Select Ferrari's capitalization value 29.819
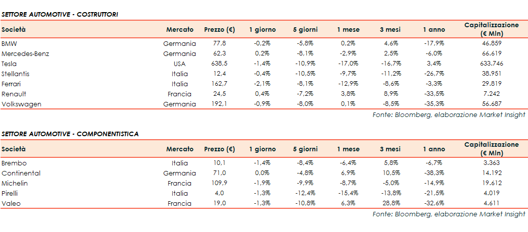Viewport: 528px width, 232px height. click(x=491, y=84)
